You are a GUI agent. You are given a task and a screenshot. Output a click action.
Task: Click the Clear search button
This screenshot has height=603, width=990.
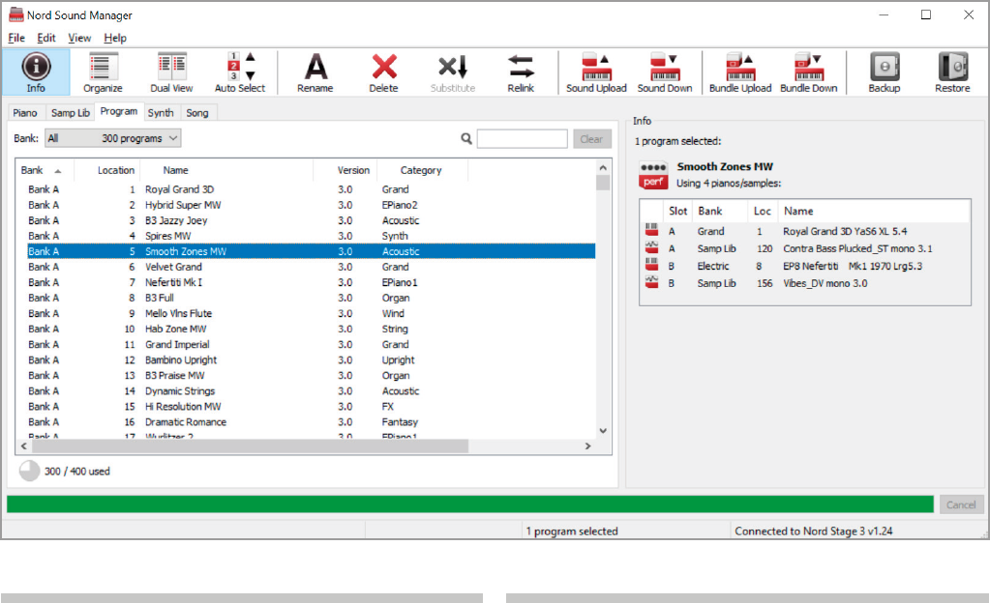click(591, 139)
